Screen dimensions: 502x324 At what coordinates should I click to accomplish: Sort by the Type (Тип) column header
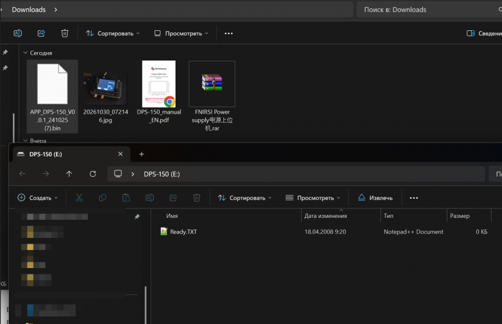click(x=414, y=216)
